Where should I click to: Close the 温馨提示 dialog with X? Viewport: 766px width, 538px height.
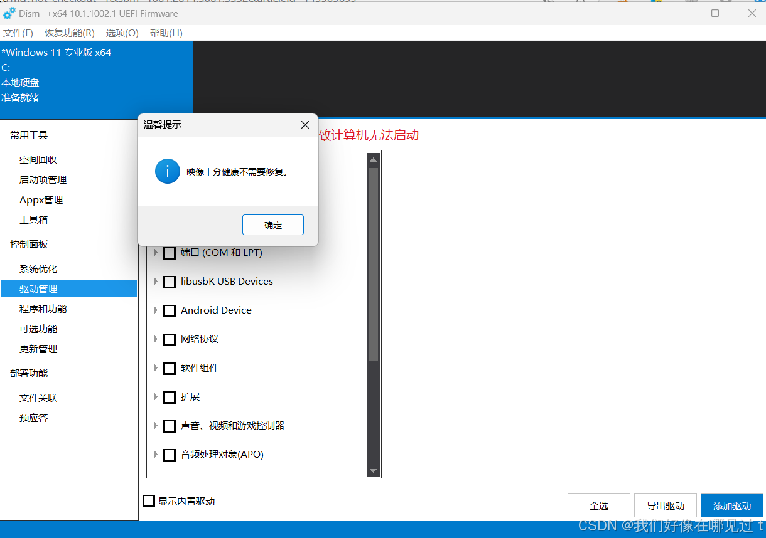[x=305, y=125]
